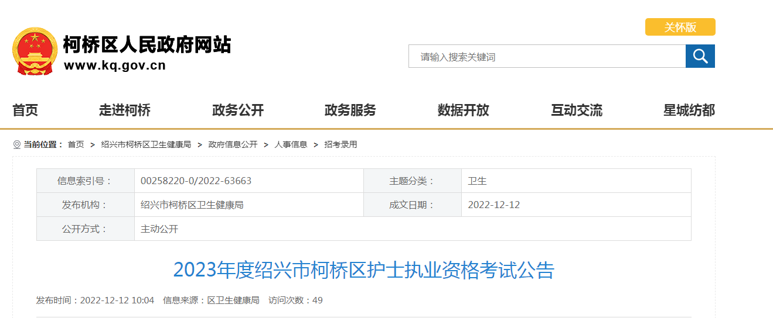
Task: Open 政府信息公开 breadcrumb link
Action: tap(233, 144)
